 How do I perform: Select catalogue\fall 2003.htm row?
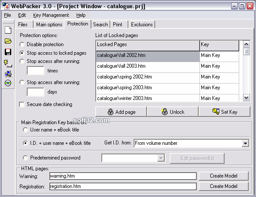tap(148, 67)
